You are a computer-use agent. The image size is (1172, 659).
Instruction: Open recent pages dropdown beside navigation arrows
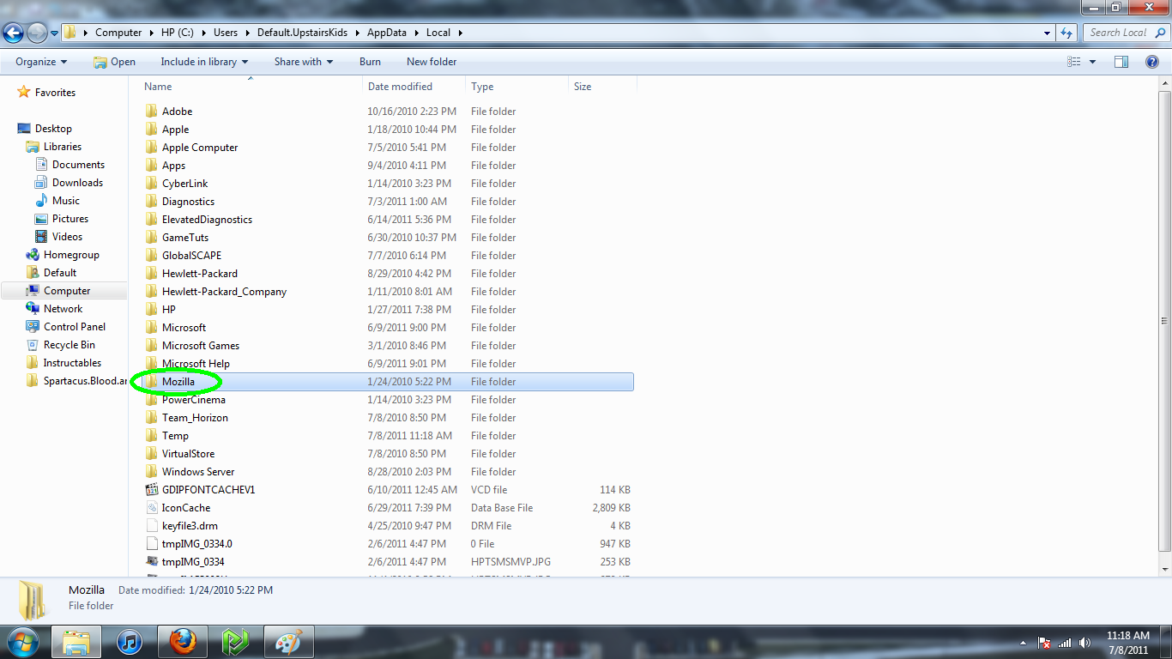click(x=54, y=33)
